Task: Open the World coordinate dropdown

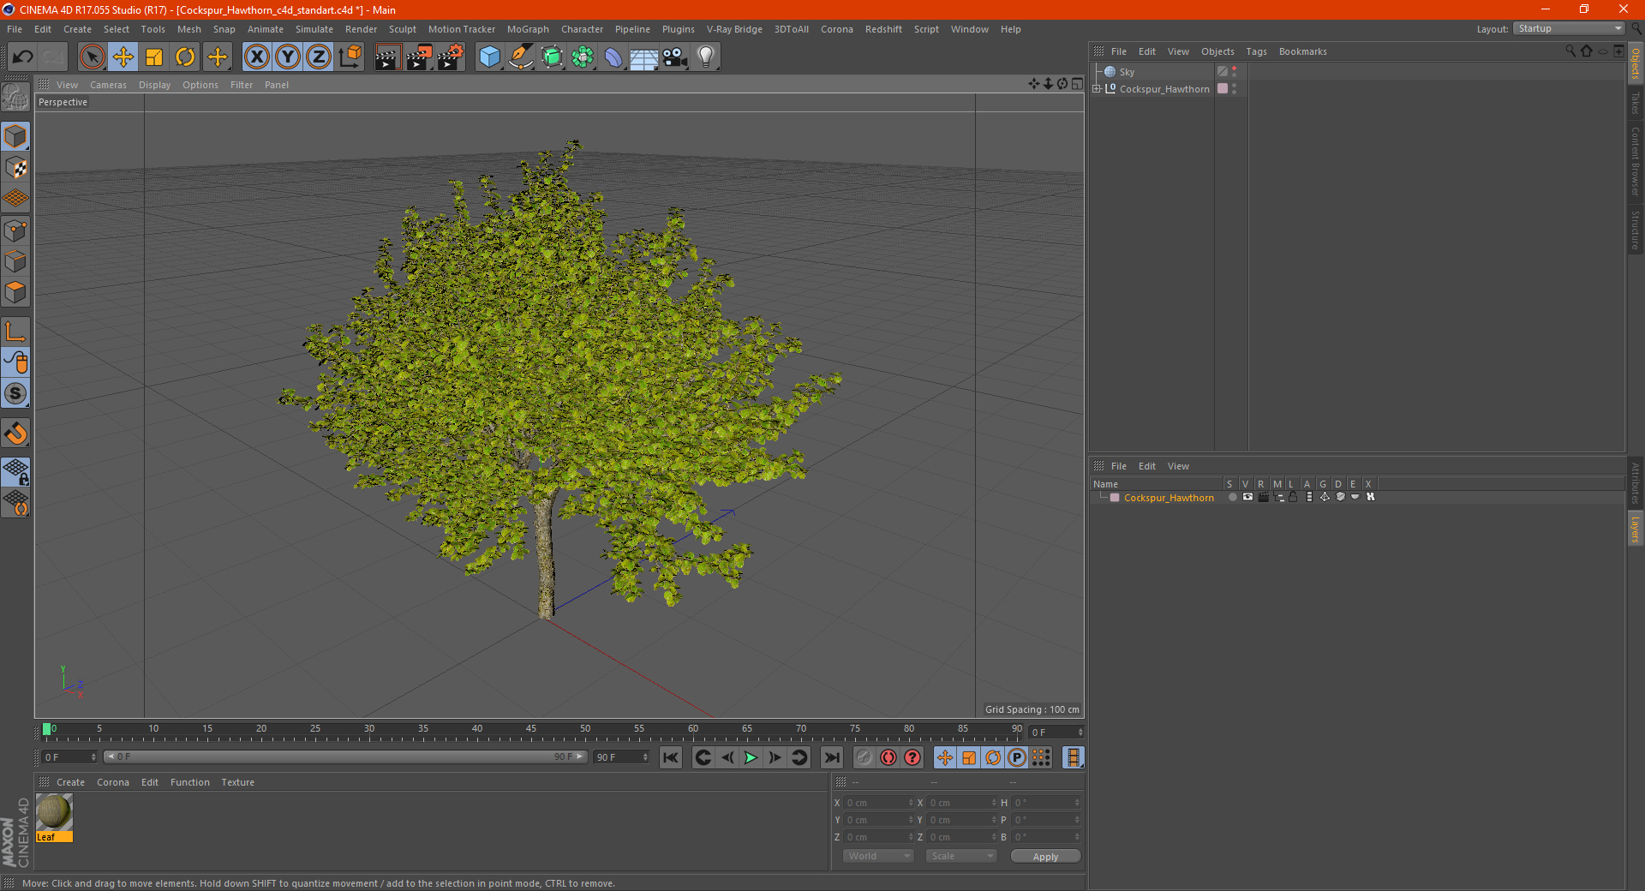Action: coord(878,856)
